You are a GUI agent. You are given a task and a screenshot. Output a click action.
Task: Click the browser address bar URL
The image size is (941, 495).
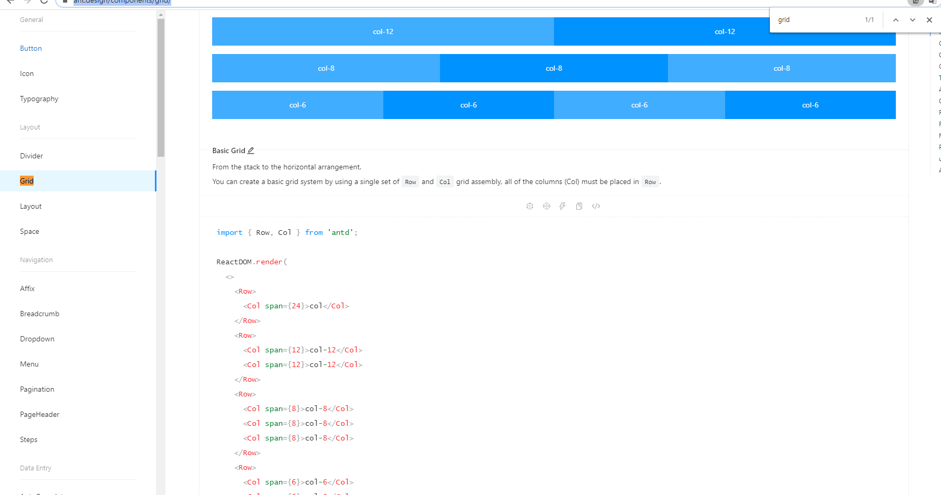(x=122, y=2)
